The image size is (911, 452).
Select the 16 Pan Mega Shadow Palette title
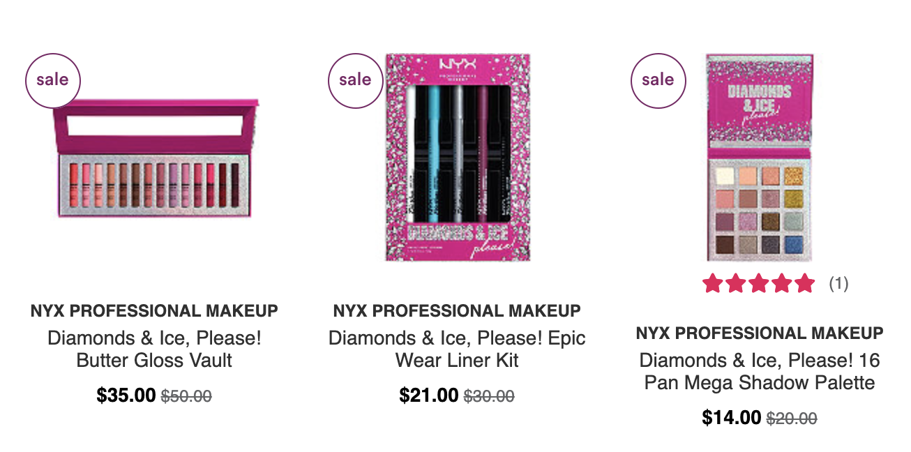pos(760,372)
